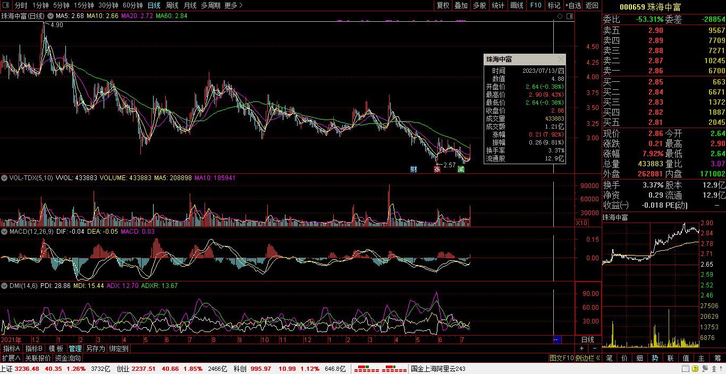Open MACD indicator settings circle icon
This screenshot has height=374, width=726.
coord(5,232)
